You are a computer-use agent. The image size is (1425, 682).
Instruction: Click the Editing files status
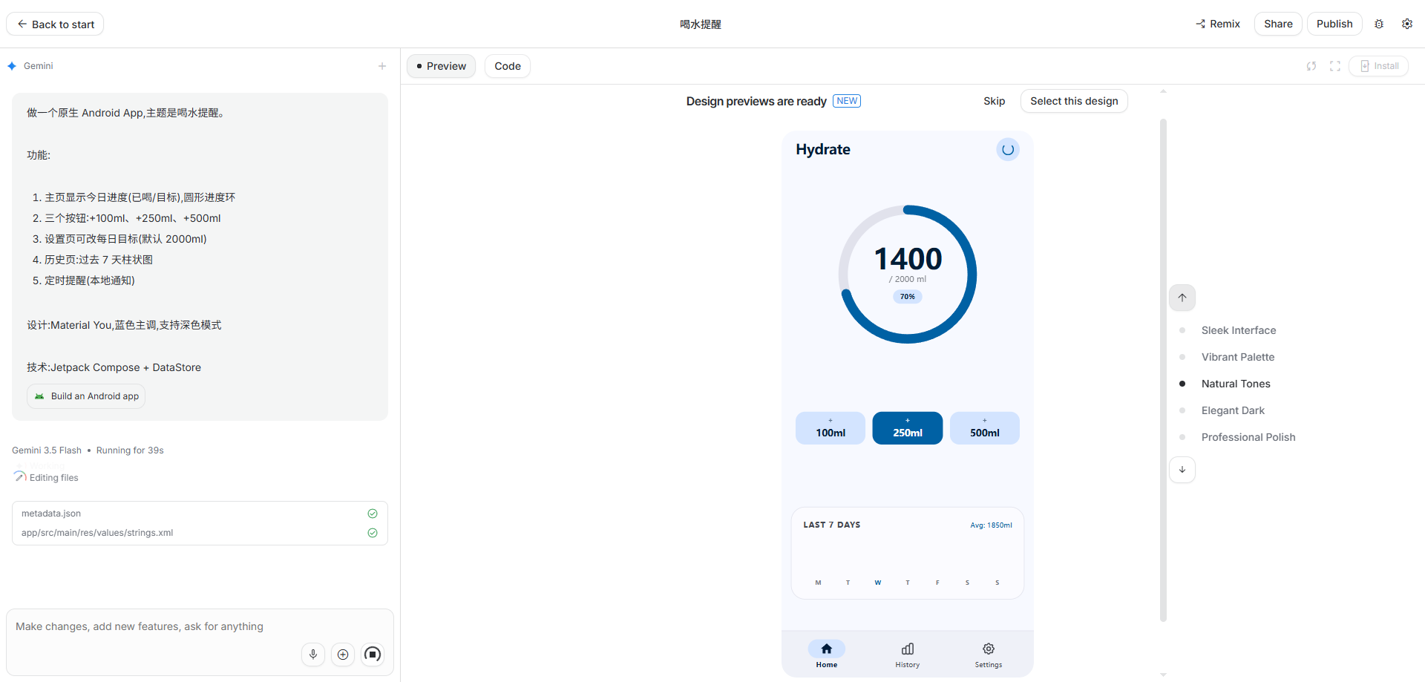(x=53, y=478)
